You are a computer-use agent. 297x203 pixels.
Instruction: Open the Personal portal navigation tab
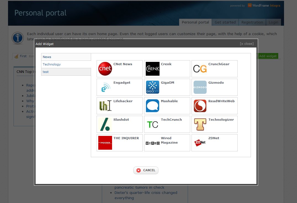pos(195,22)
